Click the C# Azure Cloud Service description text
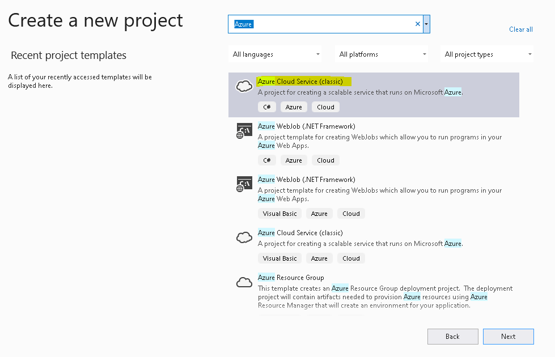This screenshot has height=357, width=555. click(361, 92)
